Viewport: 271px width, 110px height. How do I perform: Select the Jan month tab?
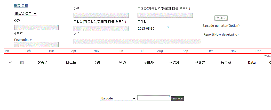(6, 51)
